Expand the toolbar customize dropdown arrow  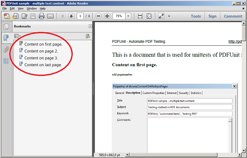(x=169, y=16)
